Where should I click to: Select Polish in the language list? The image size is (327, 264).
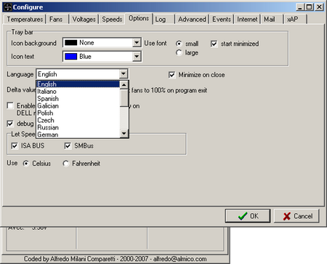click(78, 113)
